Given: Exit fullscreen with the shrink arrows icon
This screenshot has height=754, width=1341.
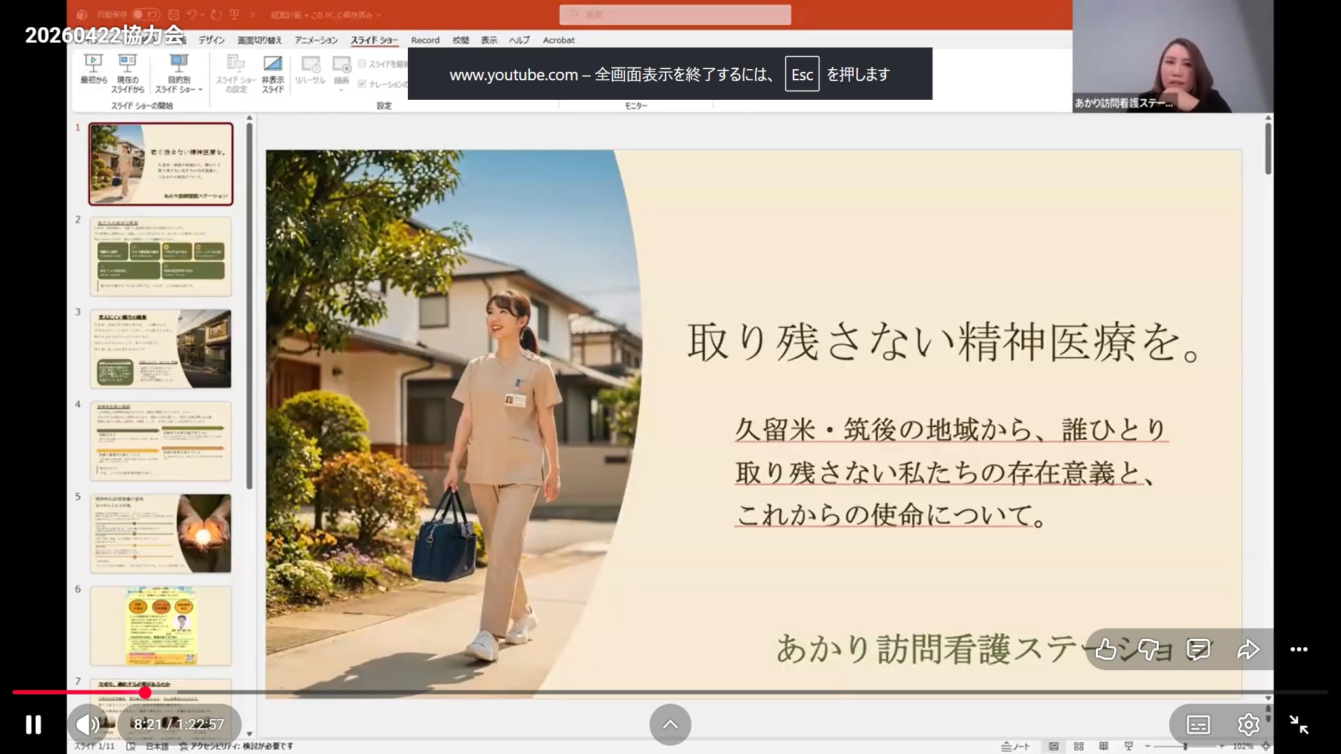Looking at the screenshot, I should pos(1298,725).
